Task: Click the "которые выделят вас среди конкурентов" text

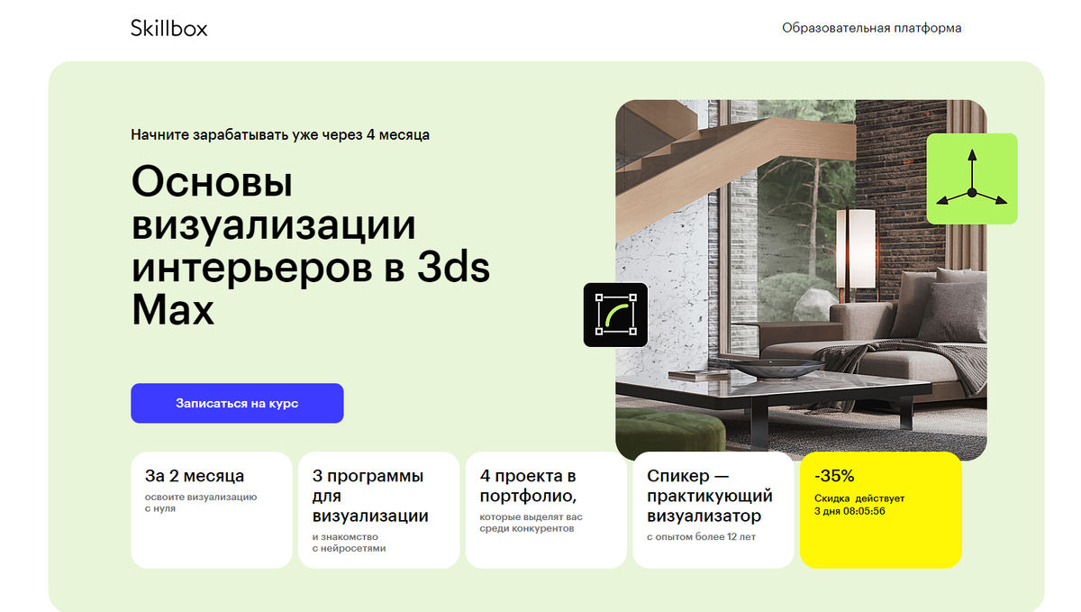Action: coord(531,523)
